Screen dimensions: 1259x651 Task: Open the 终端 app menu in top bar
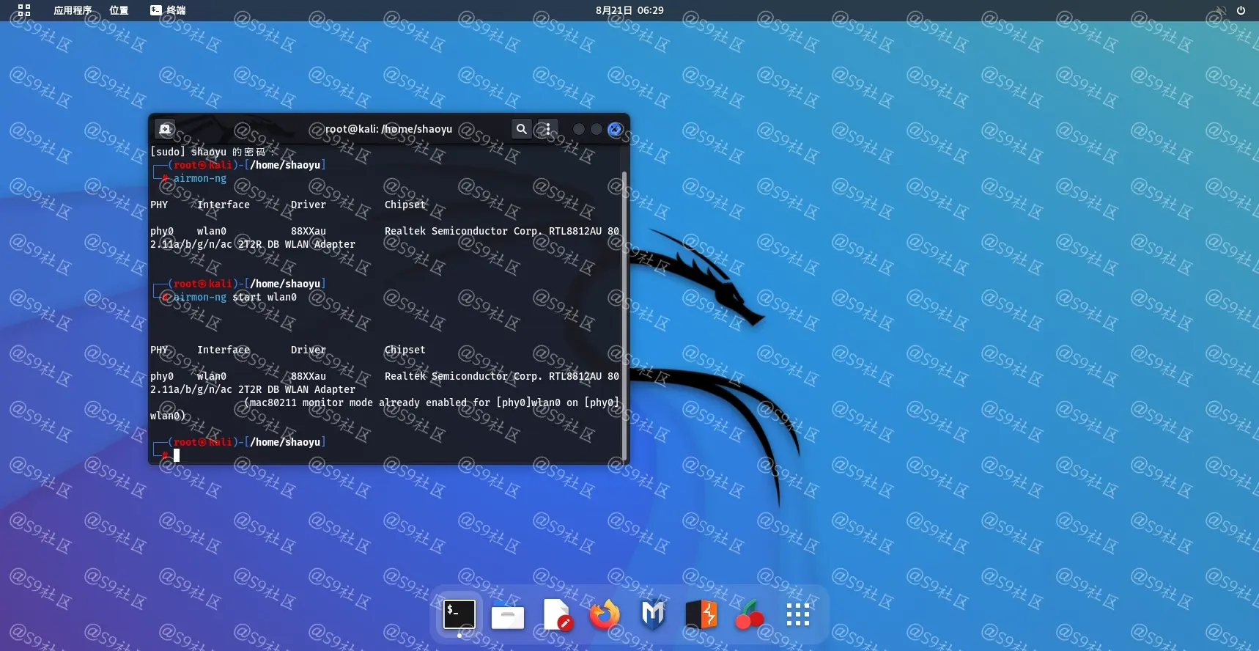(168, 10)
